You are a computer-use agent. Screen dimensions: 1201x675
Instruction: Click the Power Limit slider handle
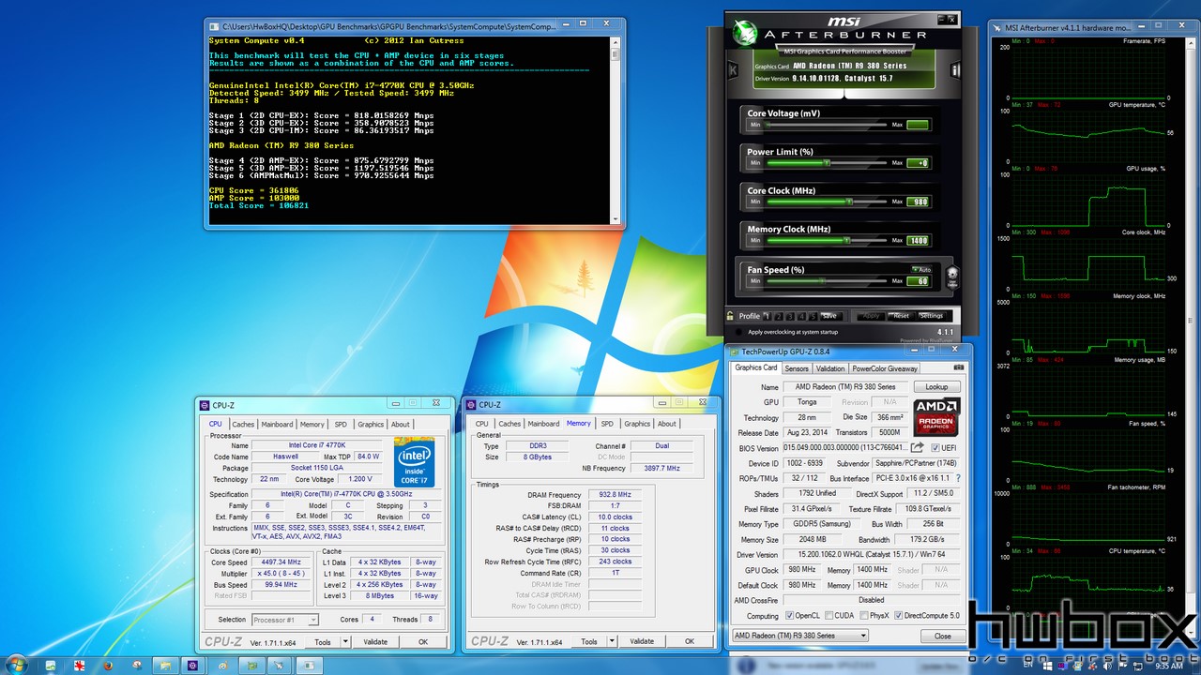tap(827, 162)
